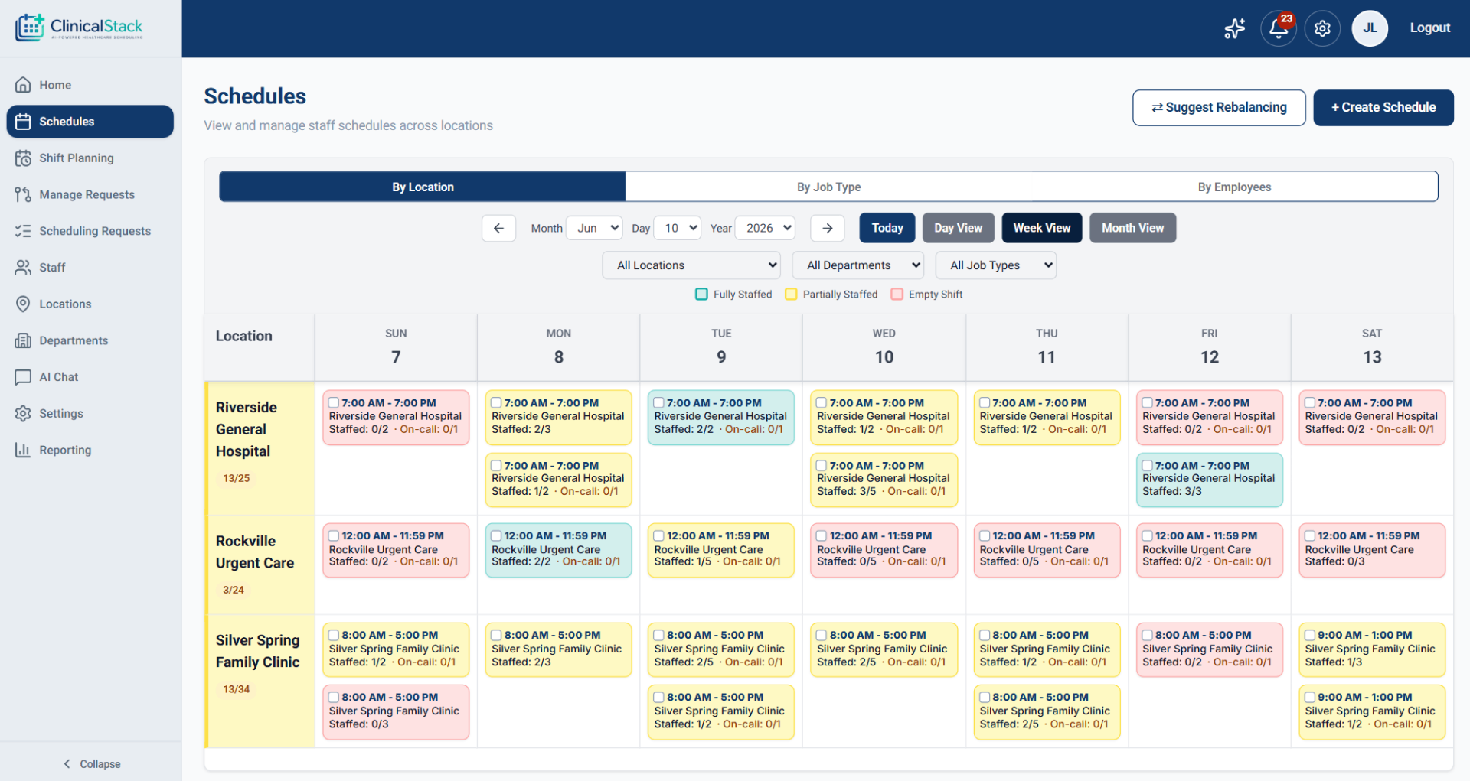Select Sunday Riverside 7:00 AM shift checkbox
Image resolution: width=1470 pixels, height=781 pixels.
click(334, 403)
